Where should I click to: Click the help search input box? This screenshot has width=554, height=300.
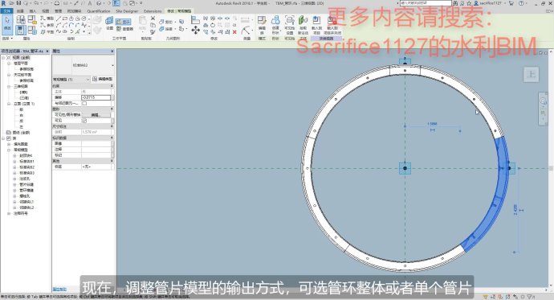[426, 3]
